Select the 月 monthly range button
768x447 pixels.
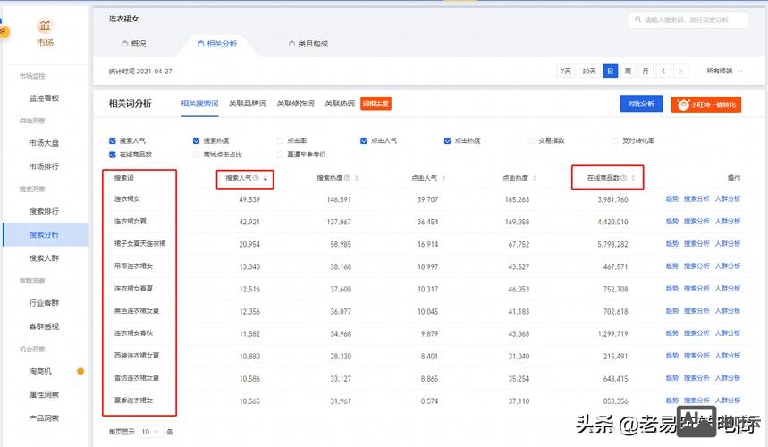point(646,72)
